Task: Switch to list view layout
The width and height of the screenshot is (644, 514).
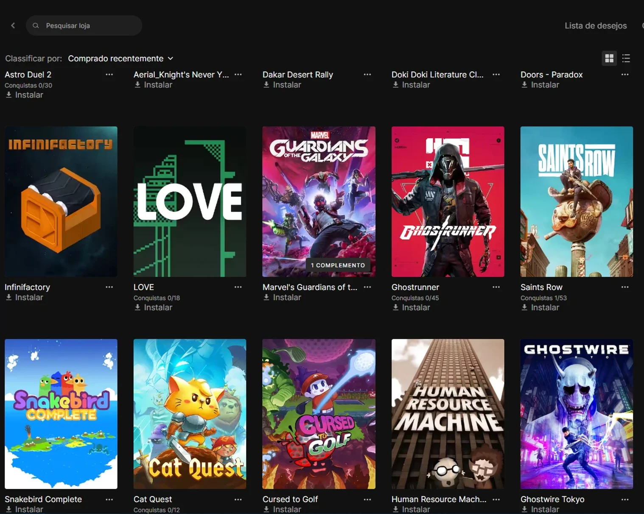Action: tap(626, 58)
